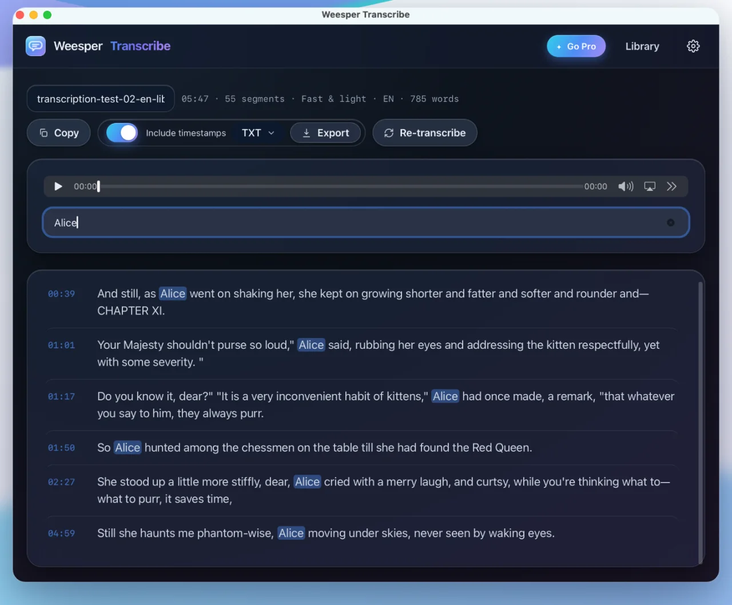Open settings via the gear icon
The image size is (732, 605).
pos(693,46)
